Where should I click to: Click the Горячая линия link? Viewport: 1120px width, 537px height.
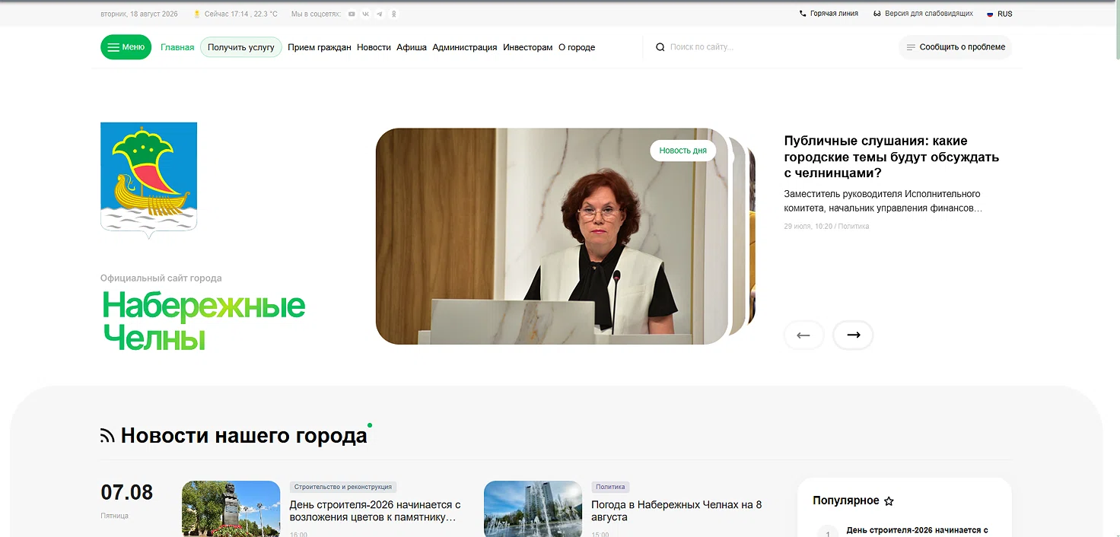coord(834,14)
